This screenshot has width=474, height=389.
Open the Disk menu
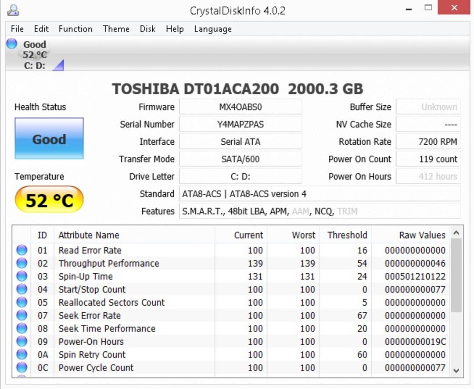coord(147,29)
